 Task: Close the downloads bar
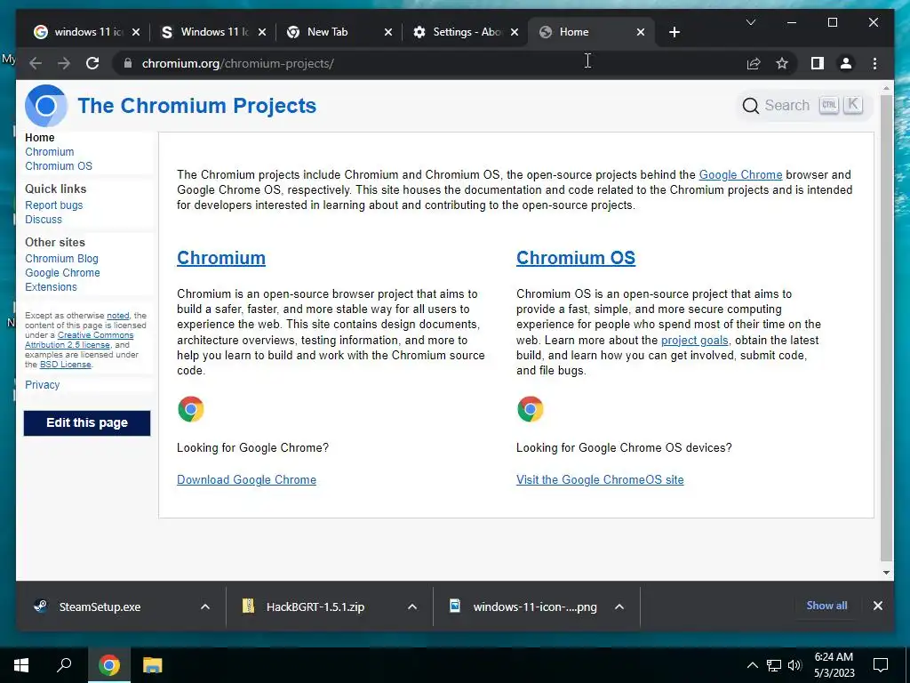[x=877, y=606]
